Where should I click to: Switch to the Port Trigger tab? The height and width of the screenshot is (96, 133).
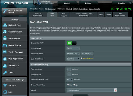pos(64,15)
